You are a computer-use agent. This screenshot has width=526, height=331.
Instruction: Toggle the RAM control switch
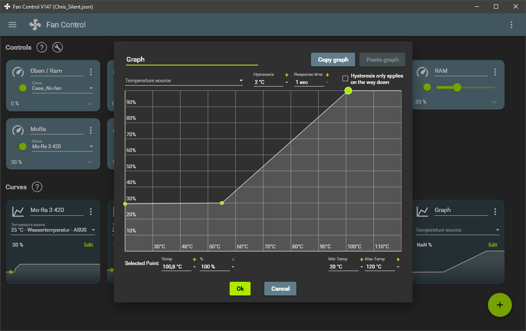[x=424, y=87]
